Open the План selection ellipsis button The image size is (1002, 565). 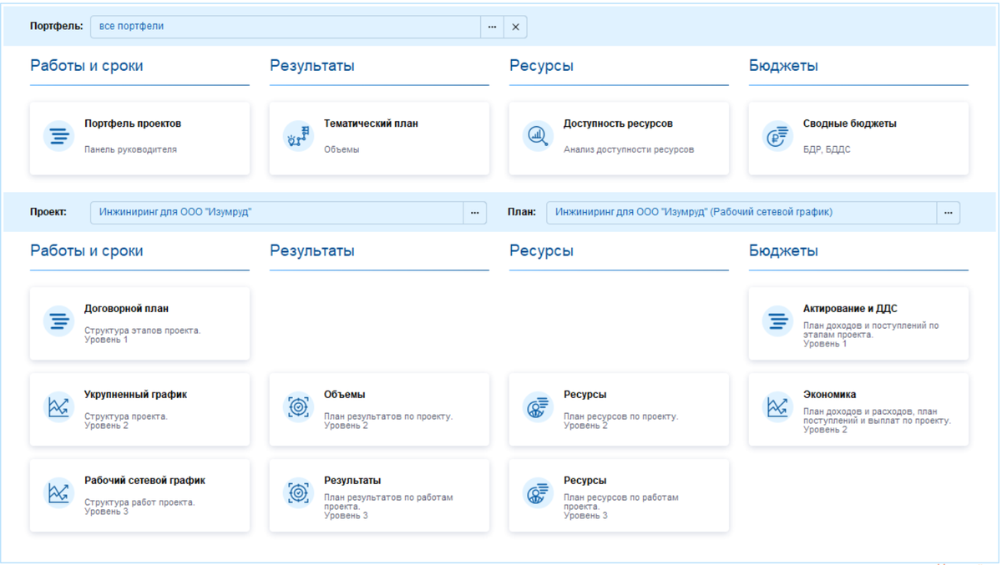coord(948,213)
